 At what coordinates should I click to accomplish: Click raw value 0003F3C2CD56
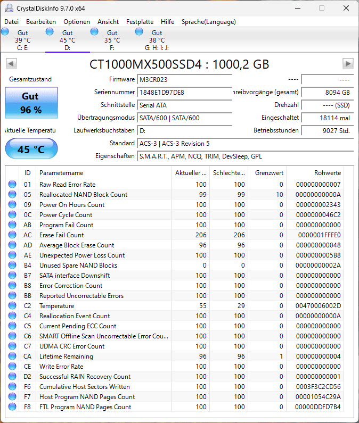[318, 387]
